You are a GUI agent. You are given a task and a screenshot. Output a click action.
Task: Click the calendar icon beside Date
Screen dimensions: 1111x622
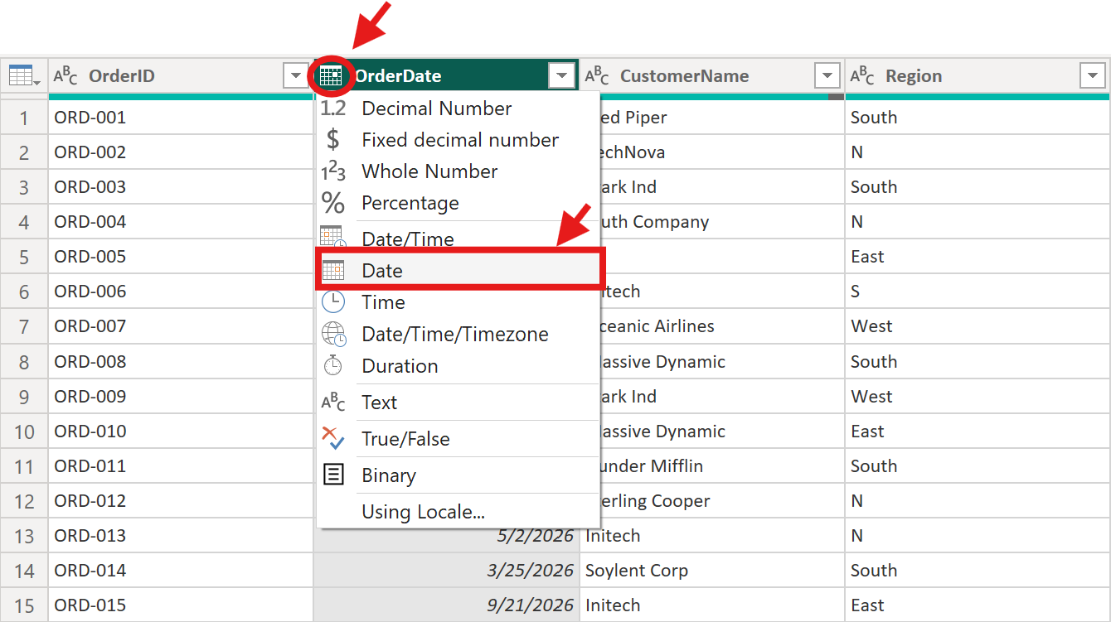tap(333, 270)
